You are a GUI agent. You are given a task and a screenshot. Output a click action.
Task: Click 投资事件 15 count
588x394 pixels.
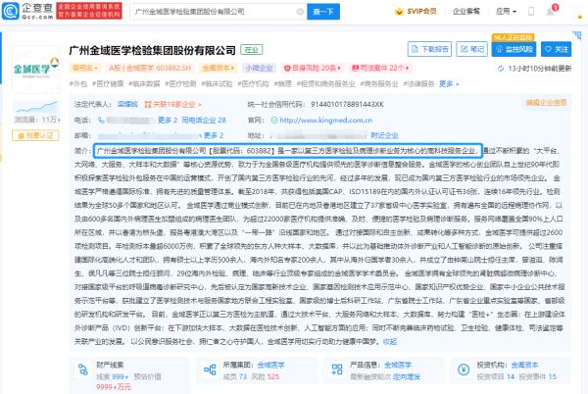tap(538, 376)
